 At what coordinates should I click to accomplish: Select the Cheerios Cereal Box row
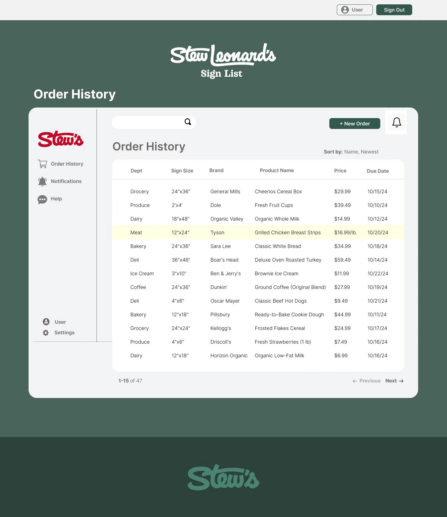click(x=258, y=192)
